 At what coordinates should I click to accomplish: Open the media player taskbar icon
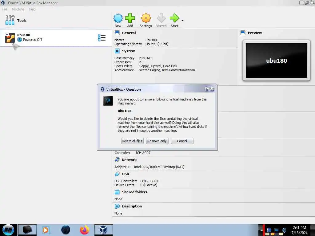click(x=46, y=230)
